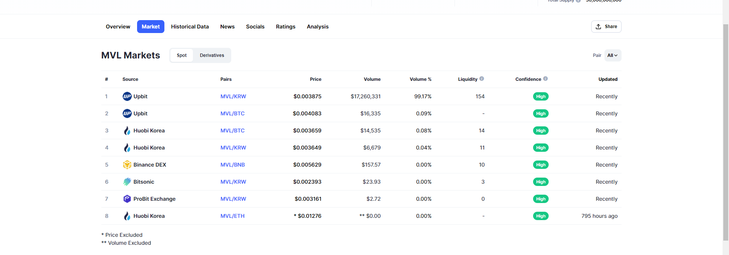Open Bitsonic MVL/KRW pair link

(x=233, y=182)
